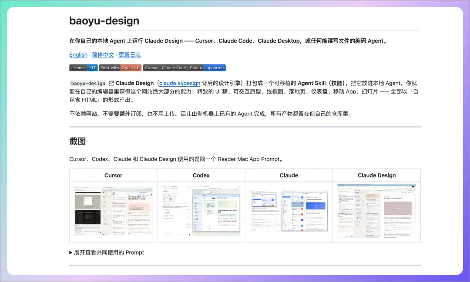Open the Codex screenshot thumbnail
The width and height of the screenshot is (470, 282).
pyautogui.click(x=201, y=211)
